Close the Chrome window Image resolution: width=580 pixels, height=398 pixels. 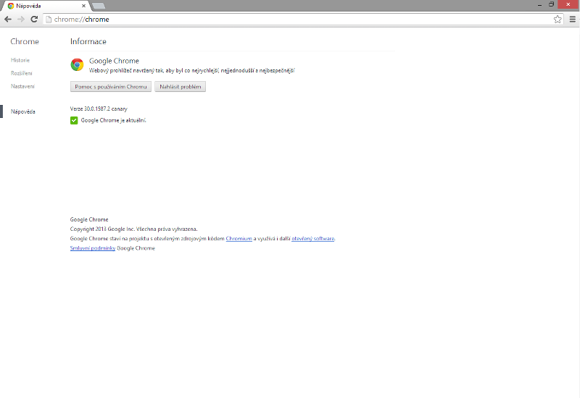[568, 4]
